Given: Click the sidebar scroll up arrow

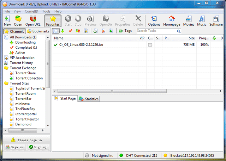Looking at the screenshot, I should coord(48,37).
